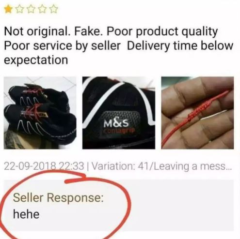This screenshot has height=239, width=240.
Task: Click the grey seller response box
Action: pos(119,205)
